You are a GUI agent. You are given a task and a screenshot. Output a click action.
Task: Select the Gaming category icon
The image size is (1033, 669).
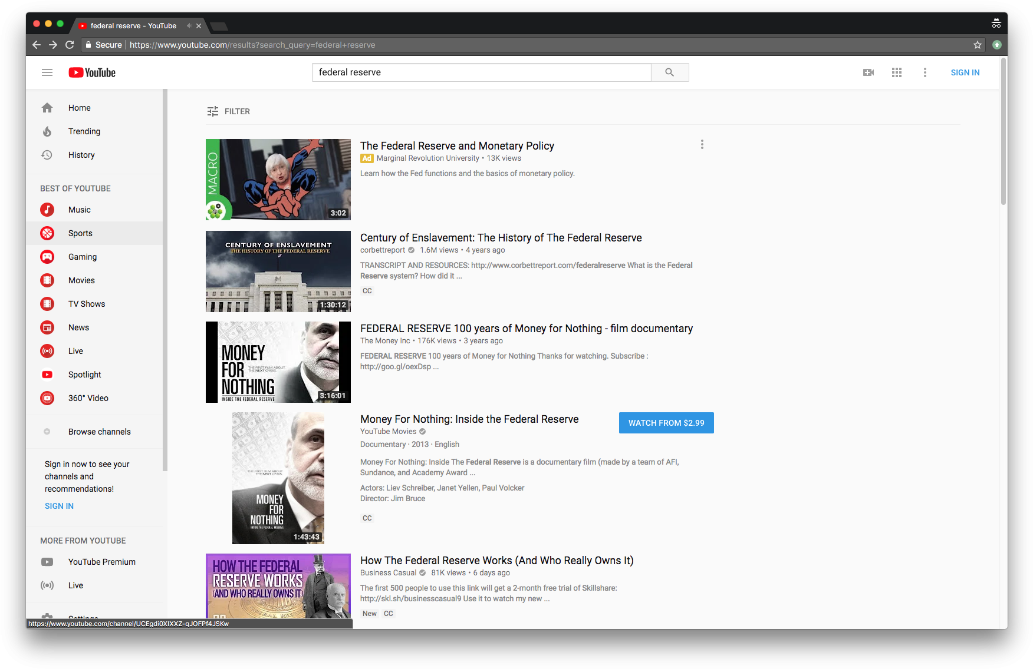(47, 257)
